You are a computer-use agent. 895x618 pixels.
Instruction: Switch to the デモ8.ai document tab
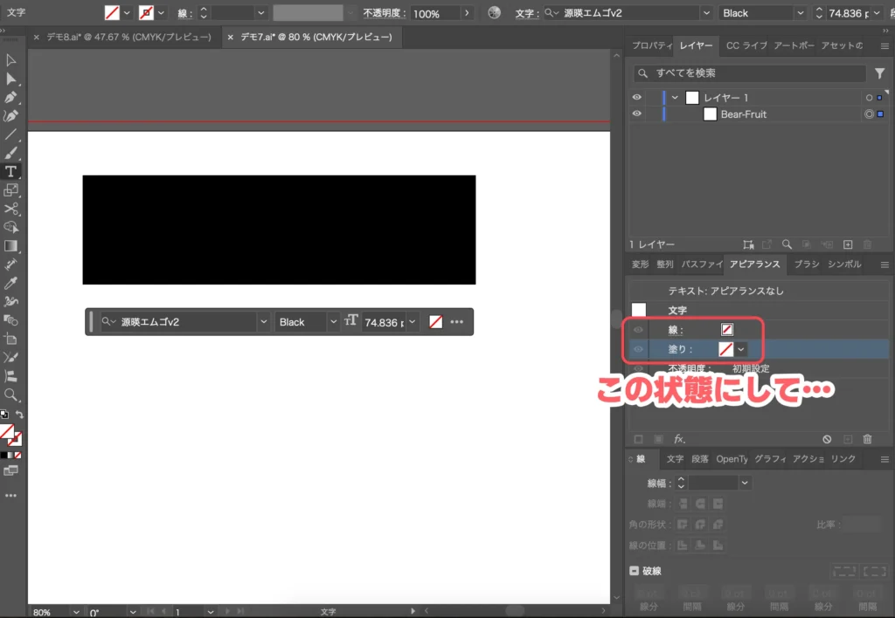pyautogui.click(x=121, y=38)
